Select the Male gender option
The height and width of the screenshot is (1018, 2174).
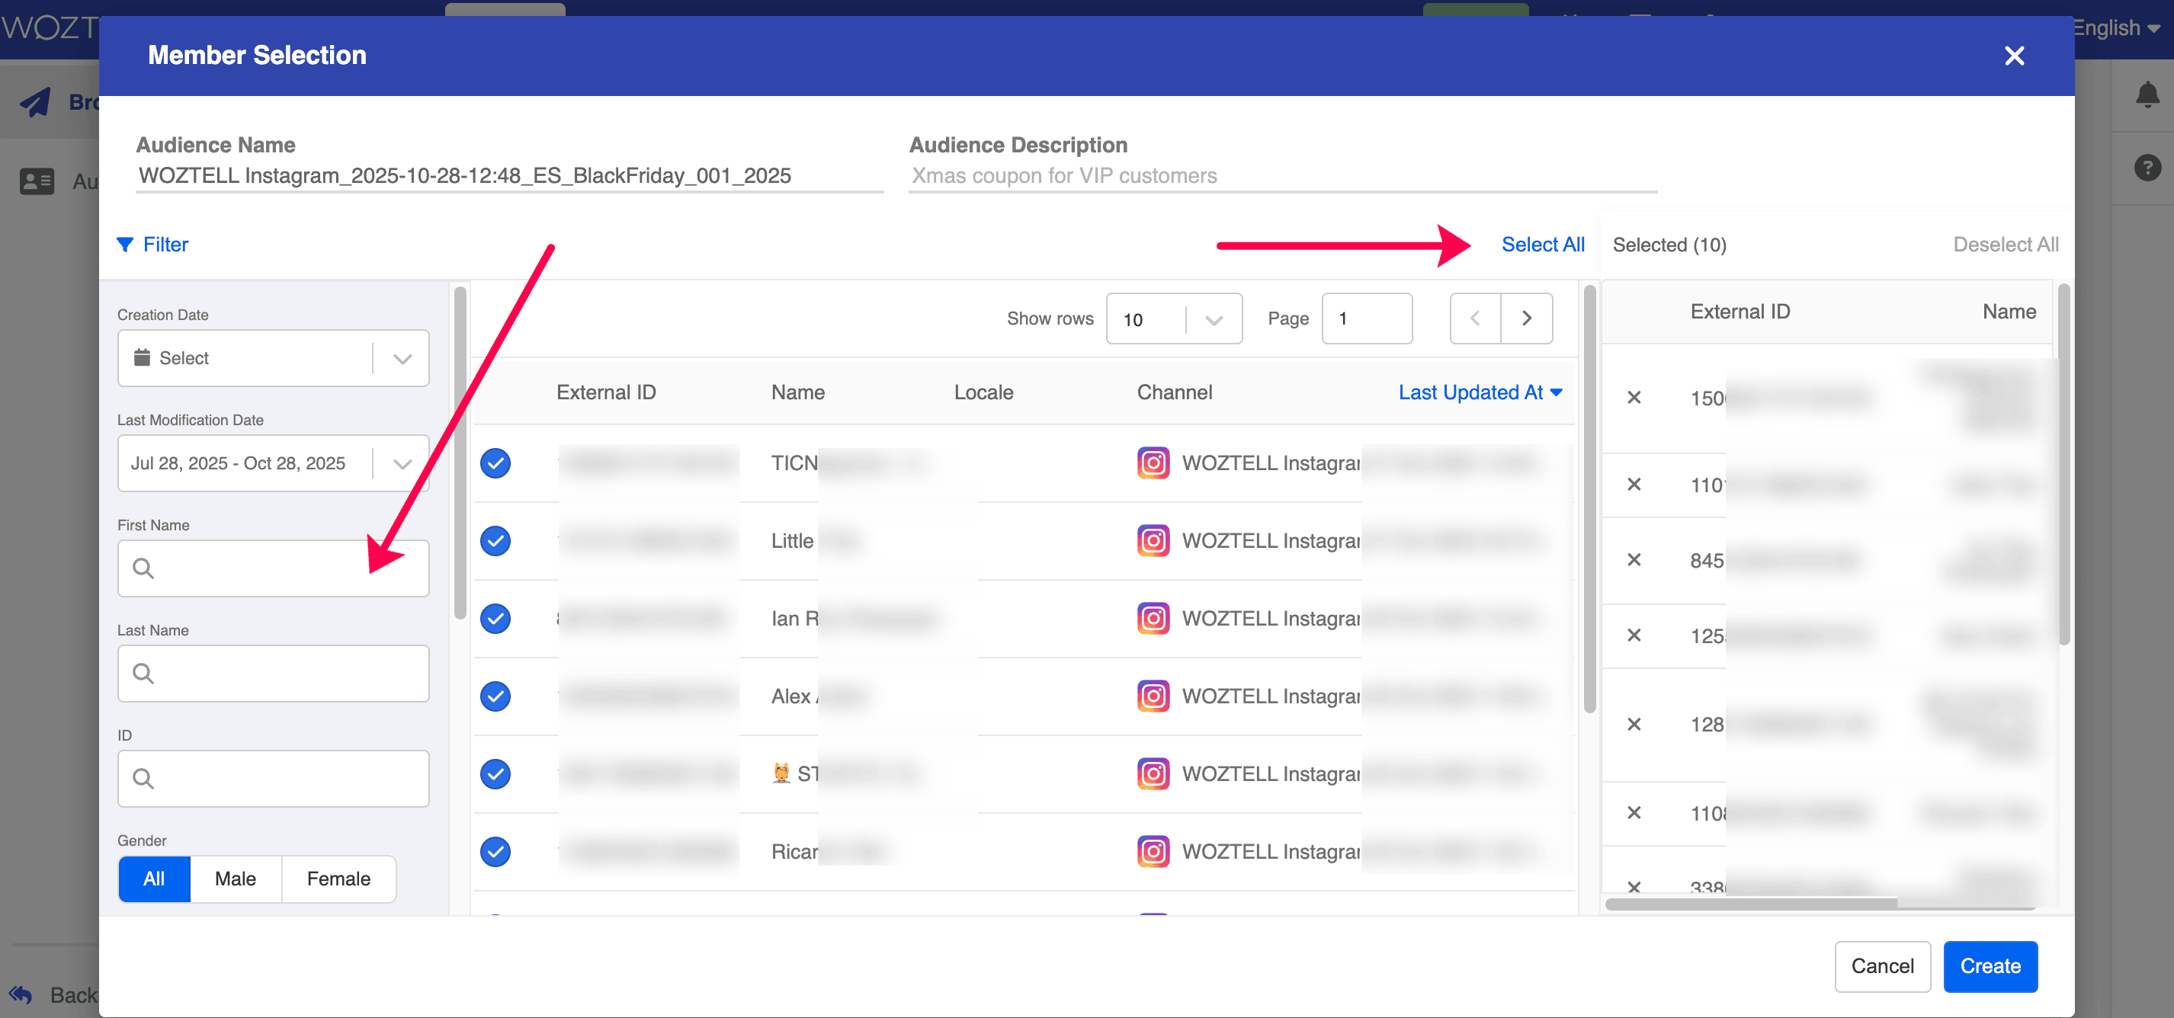coord(235,879)
